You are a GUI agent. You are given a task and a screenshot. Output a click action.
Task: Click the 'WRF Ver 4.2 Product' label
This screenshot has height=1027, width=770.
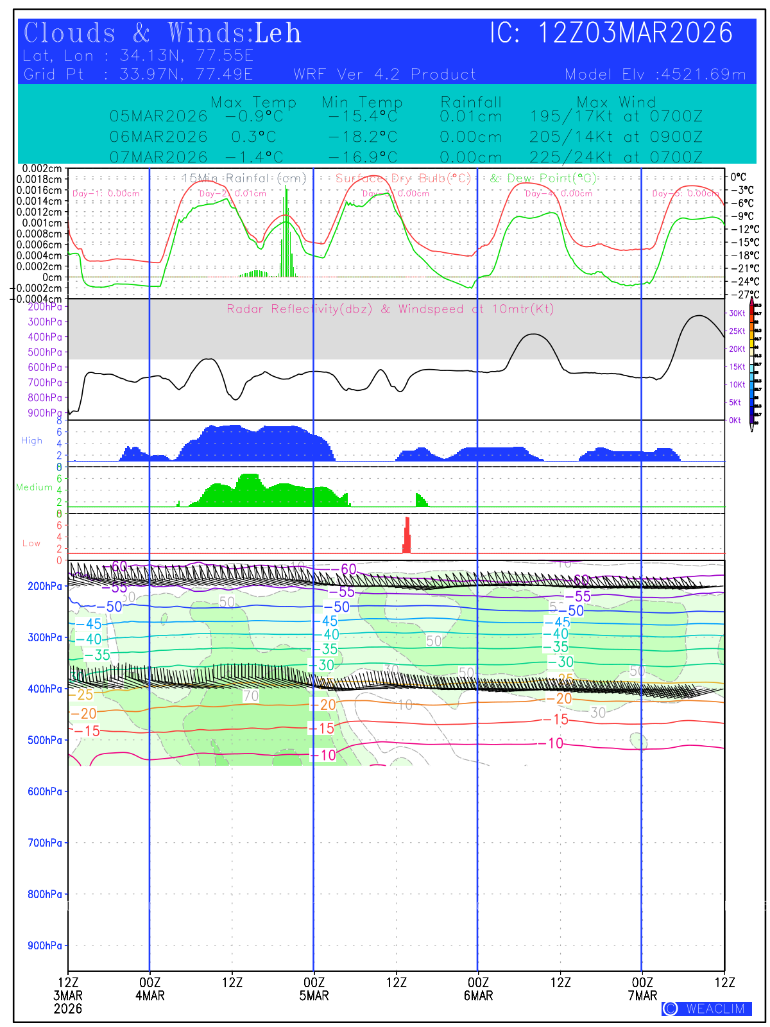tap(384, 74)
